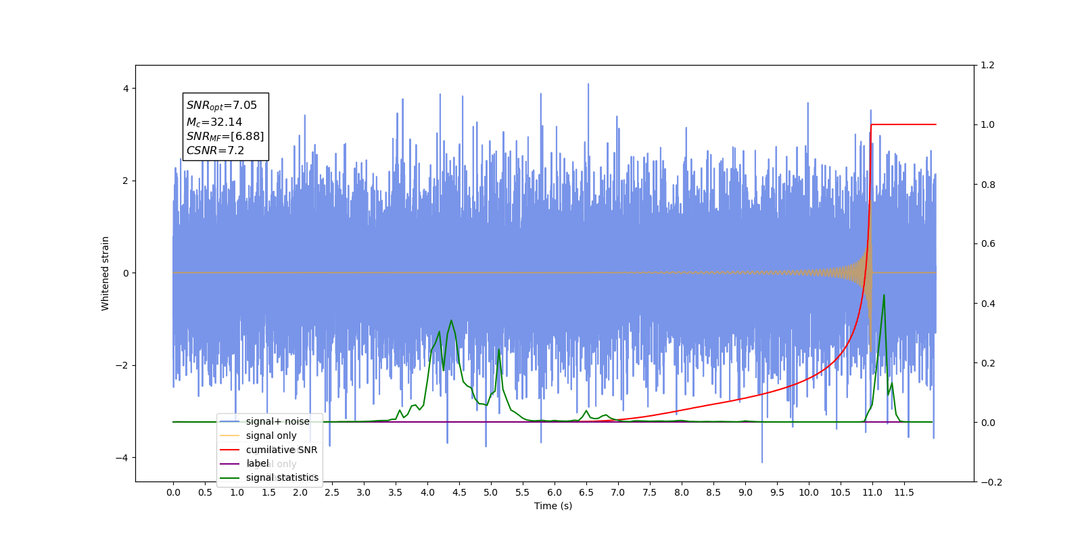Click the −4 tick on the left axis

click(x=122, y=458)
